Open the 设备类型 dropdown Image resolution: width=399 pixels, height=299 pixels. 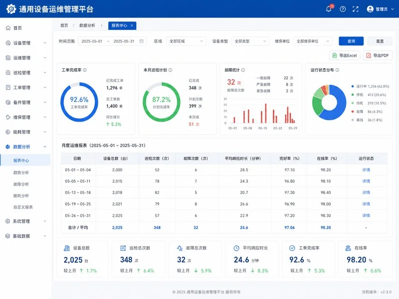pos(250,41)
